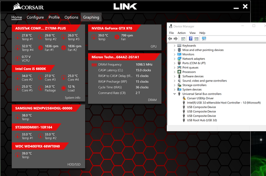This screenshot has width=266, height=176.
Task: Click the 'Command Rate (CR)' row label
Action: pos(112,93)
